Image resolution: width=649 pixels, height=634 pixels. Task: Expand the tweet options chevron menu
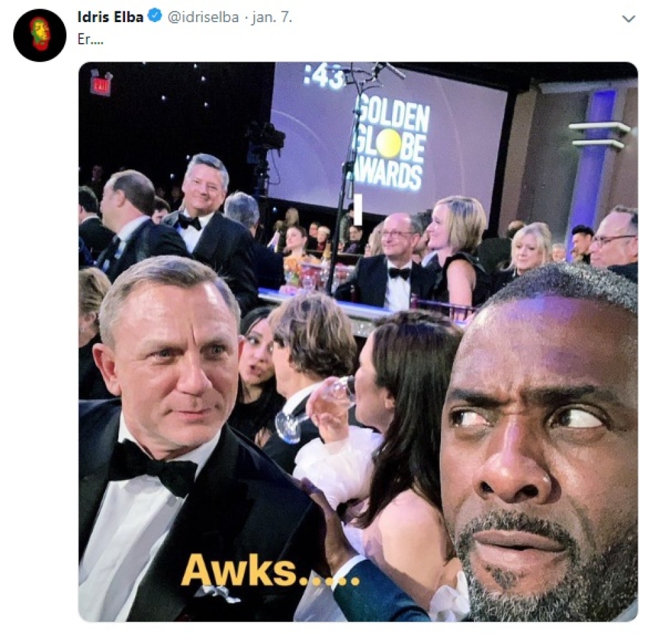tap(628, 19)
